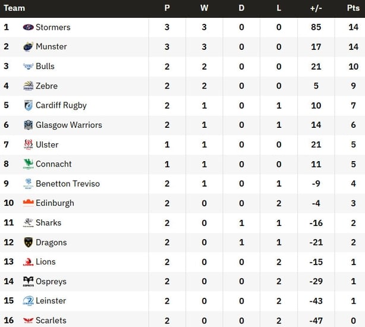This screenshot has width=365, height=327.
Task: Click the Bulls team logo icon
Action: point(28,67)
